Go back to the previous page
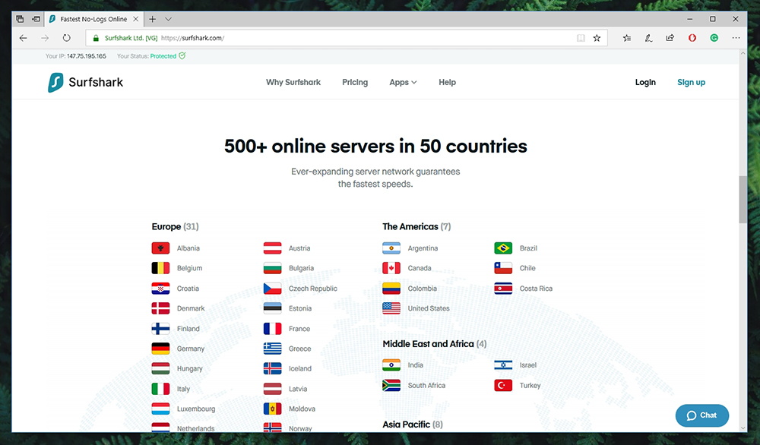Image resolution: width=760 pixels, height=445 pixels. click(24, 38)
